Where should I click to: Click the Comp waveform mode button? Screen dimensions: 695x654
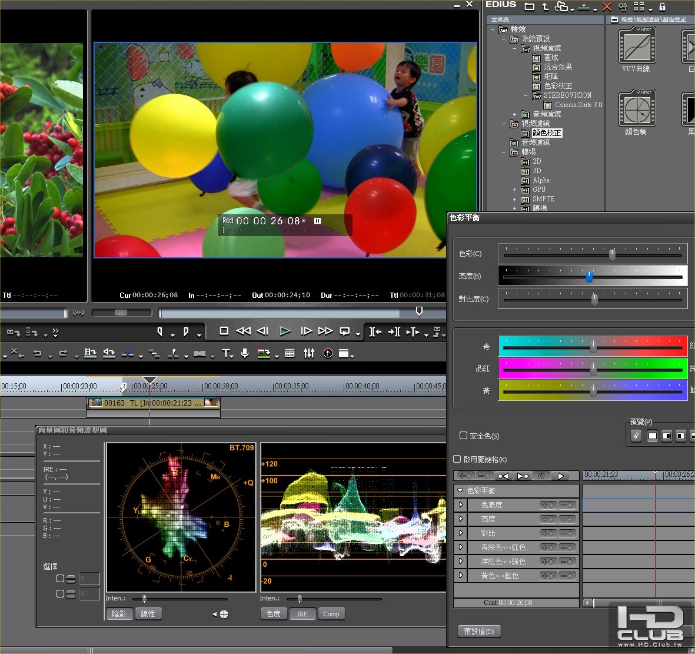[x=331, y=614]
